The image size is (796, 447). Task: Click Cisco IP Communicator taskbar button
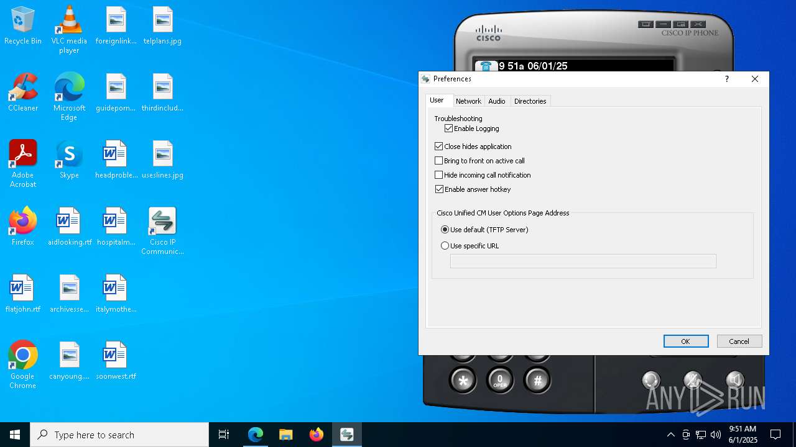pyautogui.click(x=347, y=435)
